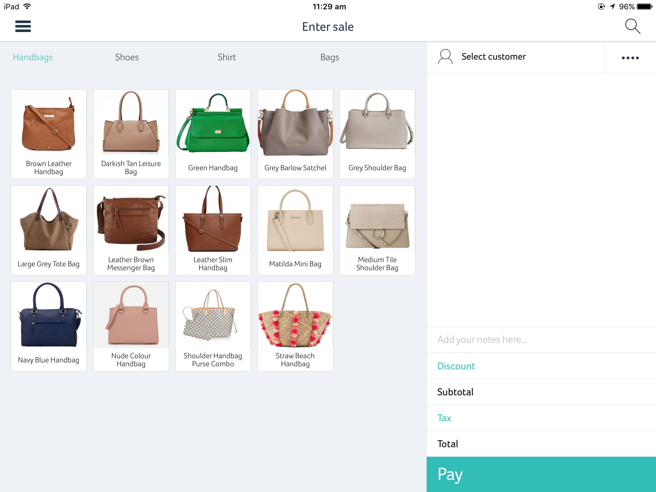The image size is (656, 492).
Task: Click the customer profile icon
Action: [x=445, y=57]
